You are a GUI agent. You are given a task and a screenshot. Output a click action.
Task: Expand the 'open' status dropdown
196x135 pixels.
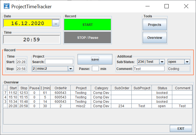(187, 62)
